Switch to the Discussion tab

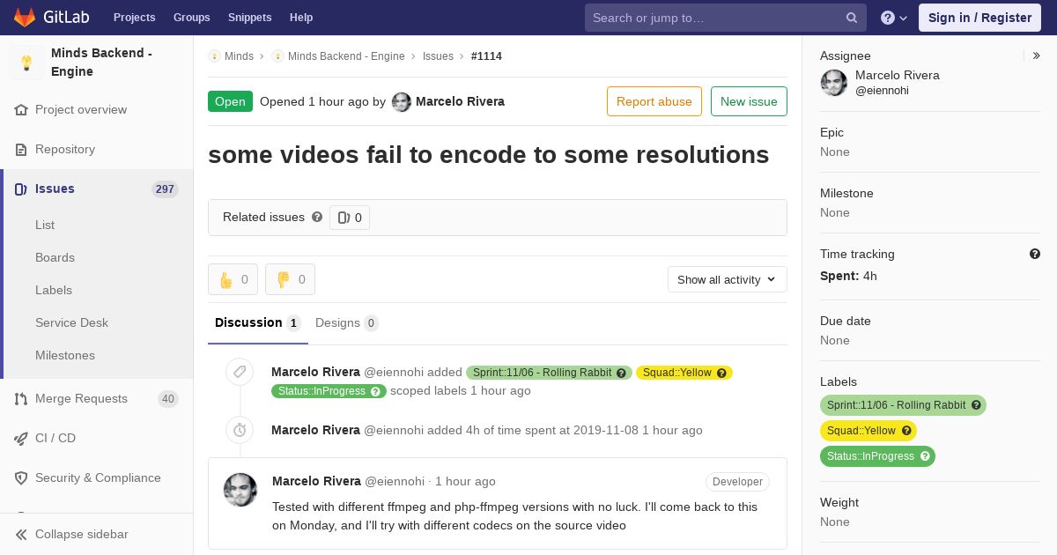coord(258,323)
